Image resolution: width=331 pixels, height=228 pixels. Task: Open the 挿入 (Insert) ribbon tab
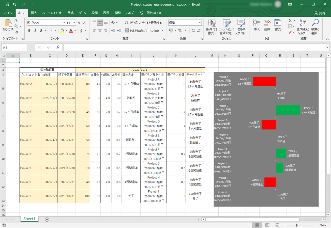[x=34, y=13]
